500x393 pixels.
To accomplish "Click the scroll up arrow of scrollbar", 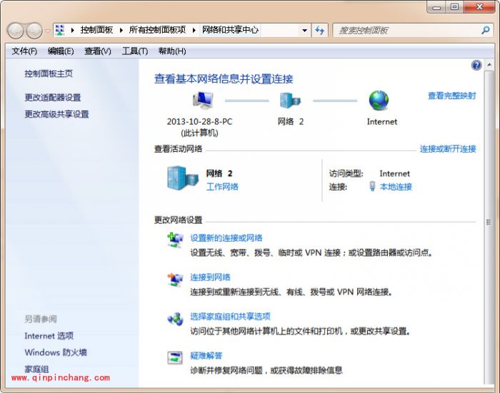I will (x=489, y=65).
